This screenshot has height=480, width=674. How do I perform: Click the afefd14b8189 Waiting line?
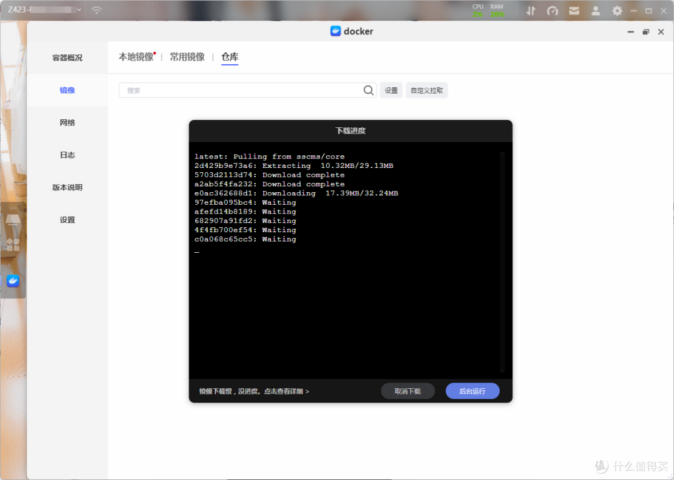click(x=245, y=212)
